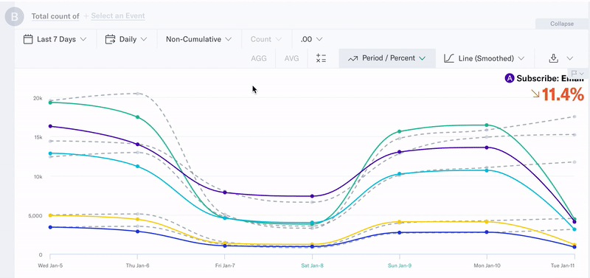
Task: Click the formula calculator icon
Action: click(321, 58)
